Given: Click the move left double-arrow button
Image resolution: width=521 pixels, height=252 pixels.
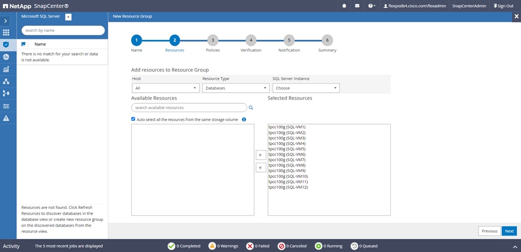Looking at the screenshot, I should [x=260, y=167].
